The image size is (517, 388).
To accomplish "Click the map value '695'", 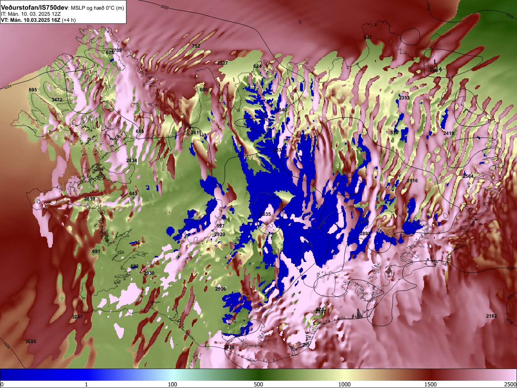I will 33,90.
